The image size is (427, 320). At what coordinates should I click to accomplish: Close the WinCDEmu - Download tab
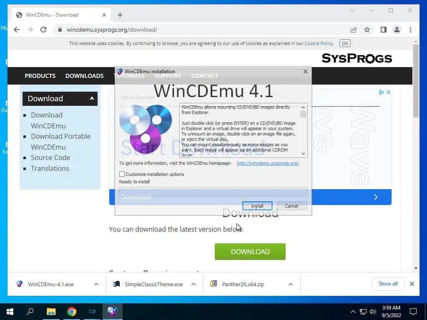pyautogui.click(x=104, y=15)
